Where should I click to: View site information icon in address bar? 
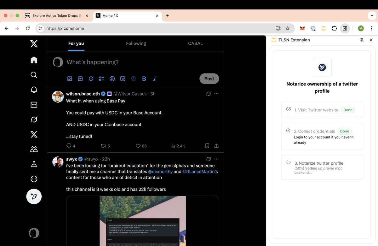coord(40,28)
